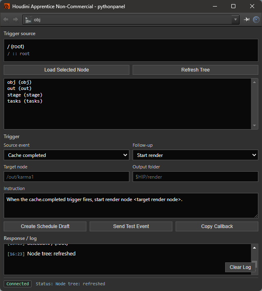Viewport: 262px width, 291px height.
Task: Click the '/ (root)' trigger source text
Action: 16,47
